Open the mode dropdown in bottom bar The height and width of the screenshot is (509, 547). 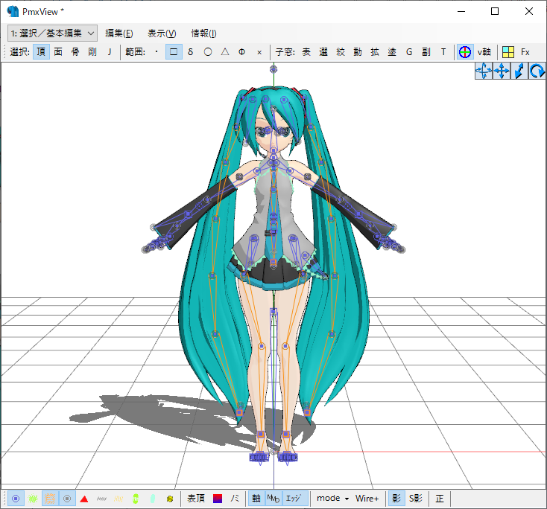click(333, 499)
